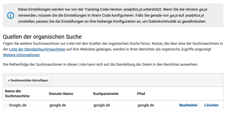Click the + Suchmaschine hinzufügen button
The height and width of the screenshot is (113, 226).
tap(28, 80)
